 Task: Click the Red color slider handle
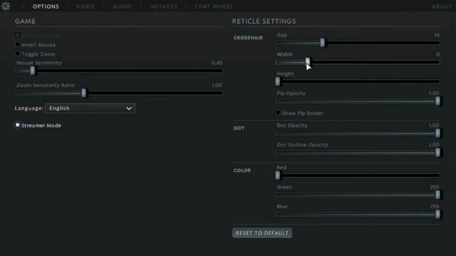click(278, 175)
